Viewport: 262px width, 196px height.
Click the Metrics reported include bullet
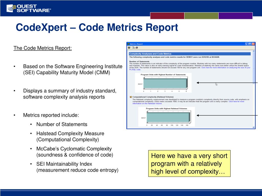click(x=51, y=115)
